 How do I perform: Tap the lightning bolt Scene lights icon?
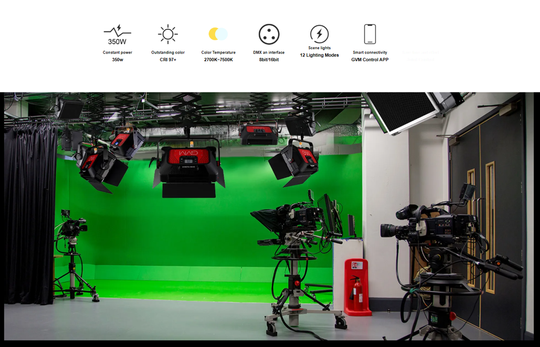(x=319, y=34)
